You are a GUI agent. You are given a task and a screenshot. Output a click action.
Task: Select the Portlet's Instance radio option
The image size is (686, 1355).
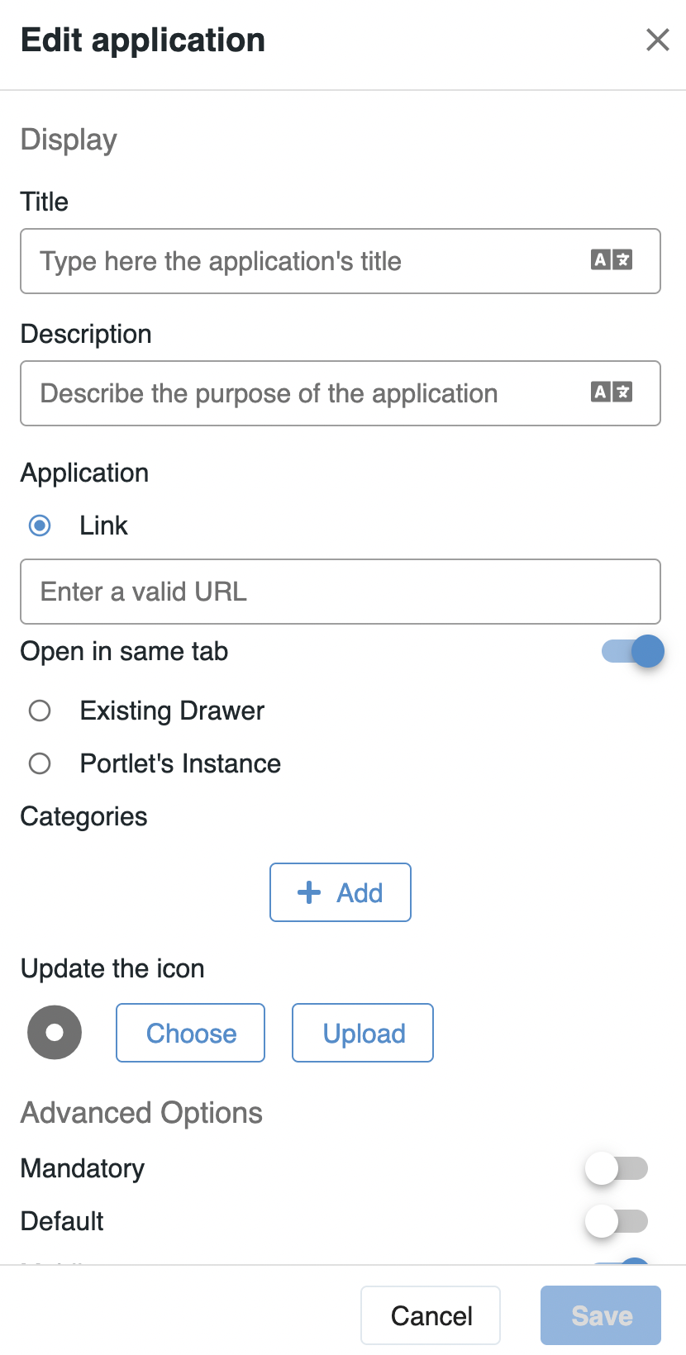click(x=40, y=763)
